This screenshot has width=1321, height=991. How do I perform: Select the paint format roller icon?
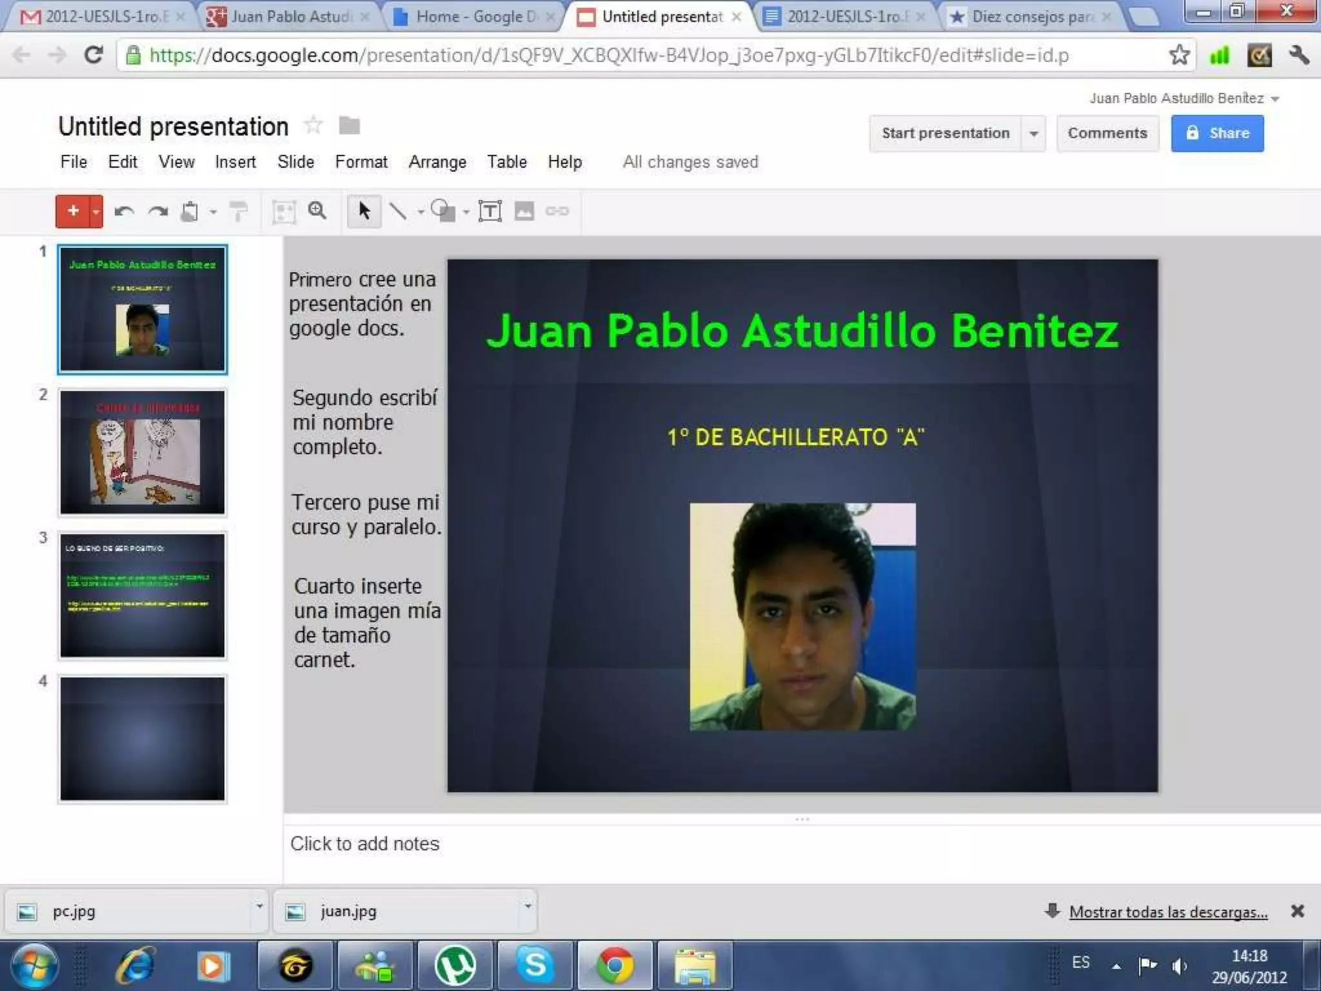239,212
